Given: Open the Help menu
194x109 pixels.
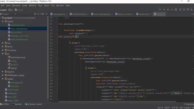Looking at the screenshot, I should [68, 5].
